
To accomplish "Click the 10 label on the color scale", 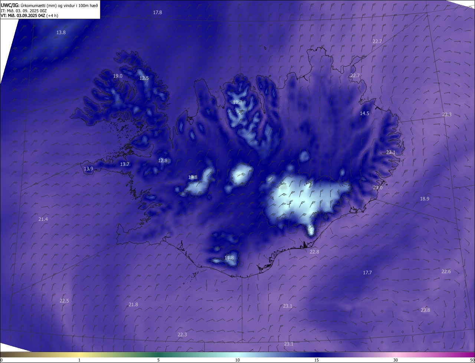I will 237,360.
